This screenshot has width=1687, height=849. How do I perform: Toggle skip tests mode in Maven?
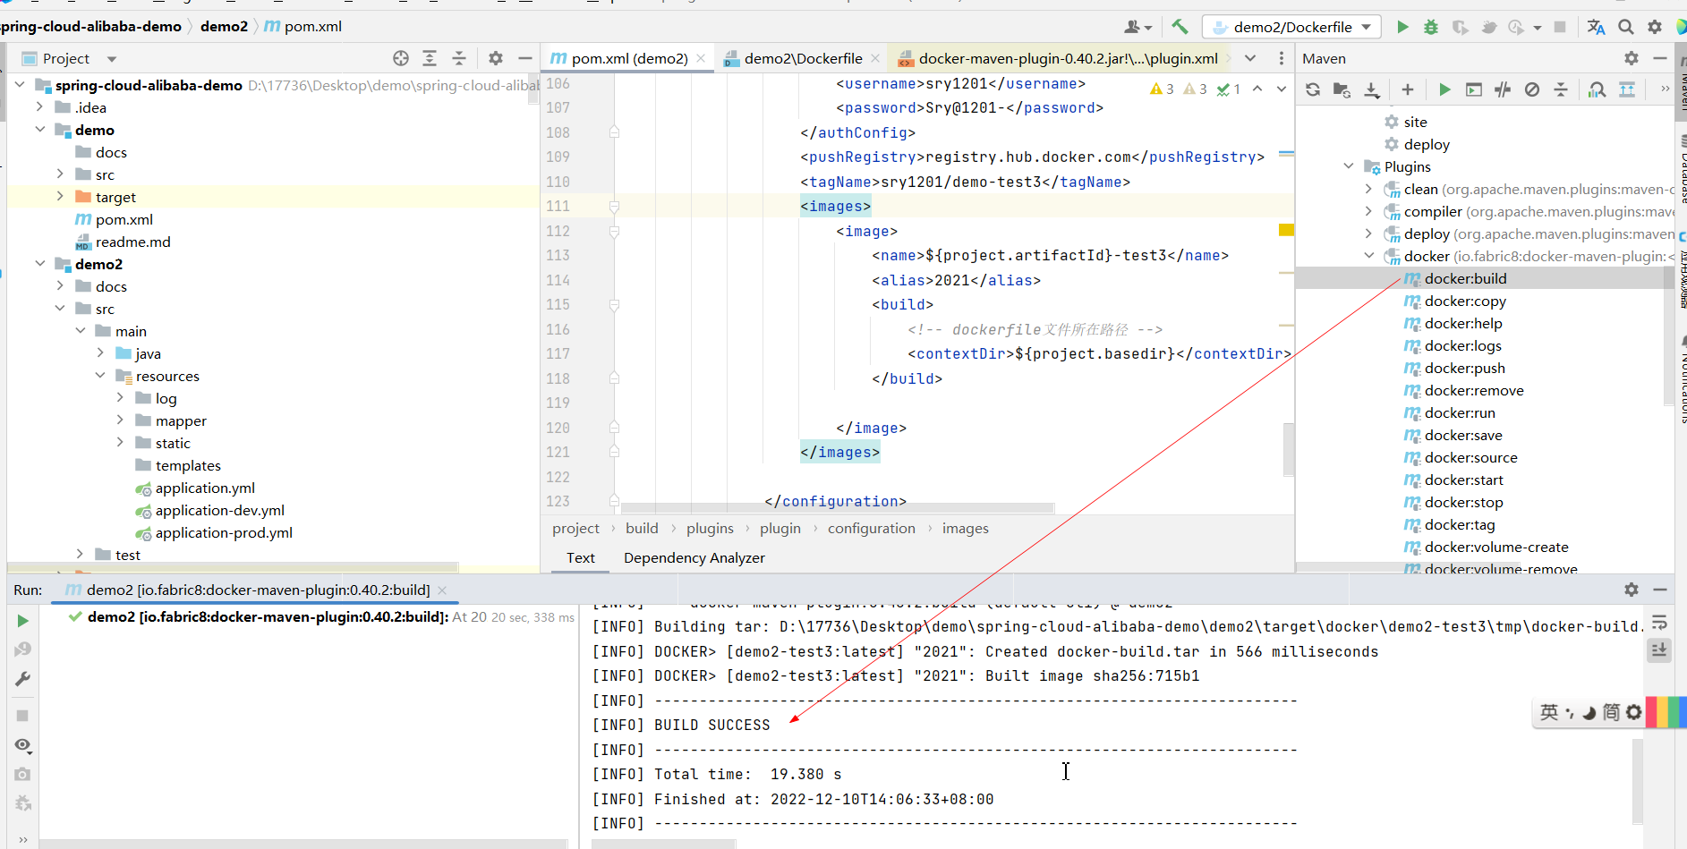point(1532,89)
